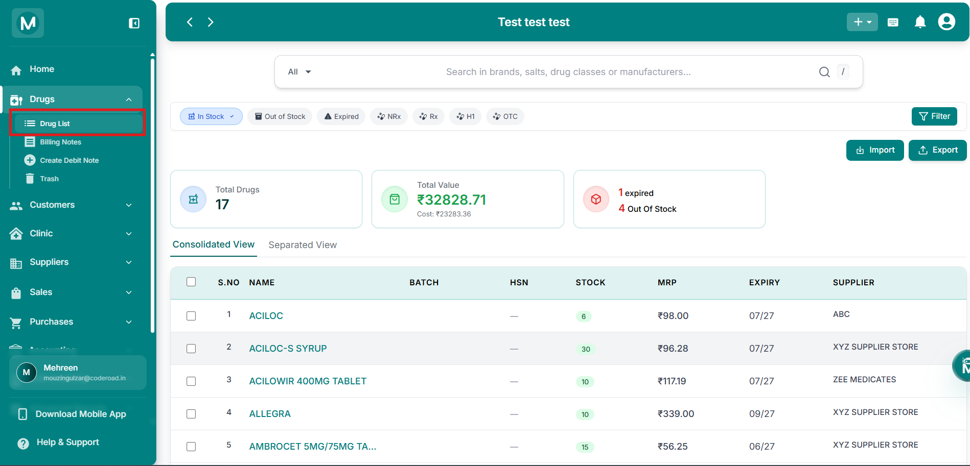This screenshot has width=970, height=466.
Task: Click Download Mobile App
Action: click(73, 414)
